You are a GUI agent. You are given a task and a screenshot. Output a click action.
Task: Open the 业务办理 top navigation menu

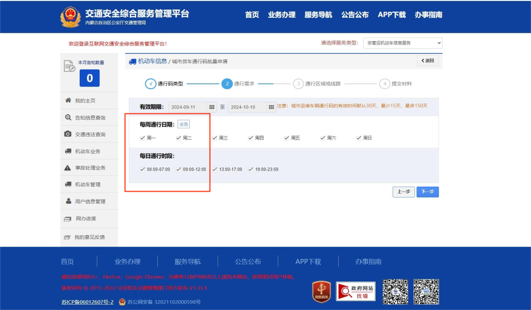pos(282,15)
